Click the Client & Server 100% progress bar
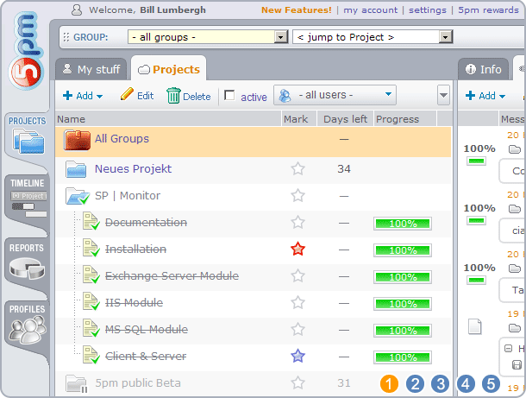This screenshot has width=526, height=398. click(x=403, y=357)
